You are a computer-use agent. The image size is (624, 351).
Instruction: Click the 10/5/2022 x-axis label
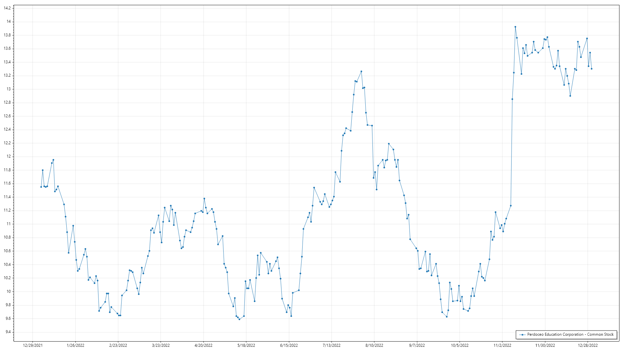pos(460,345)
